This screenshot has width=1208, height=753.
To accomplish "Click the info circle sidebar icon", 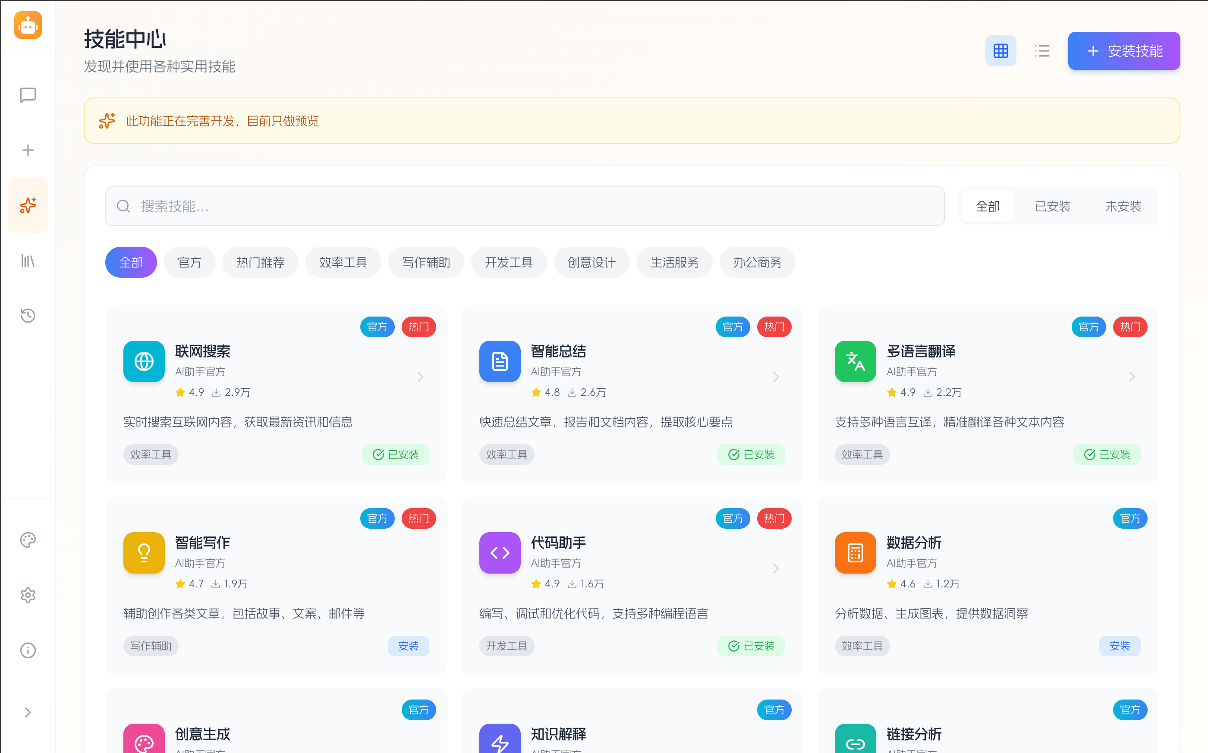I will coord(28,650).
